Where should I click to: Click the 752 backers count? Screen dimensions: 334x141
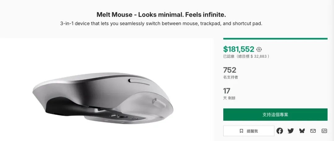[229, 70]
